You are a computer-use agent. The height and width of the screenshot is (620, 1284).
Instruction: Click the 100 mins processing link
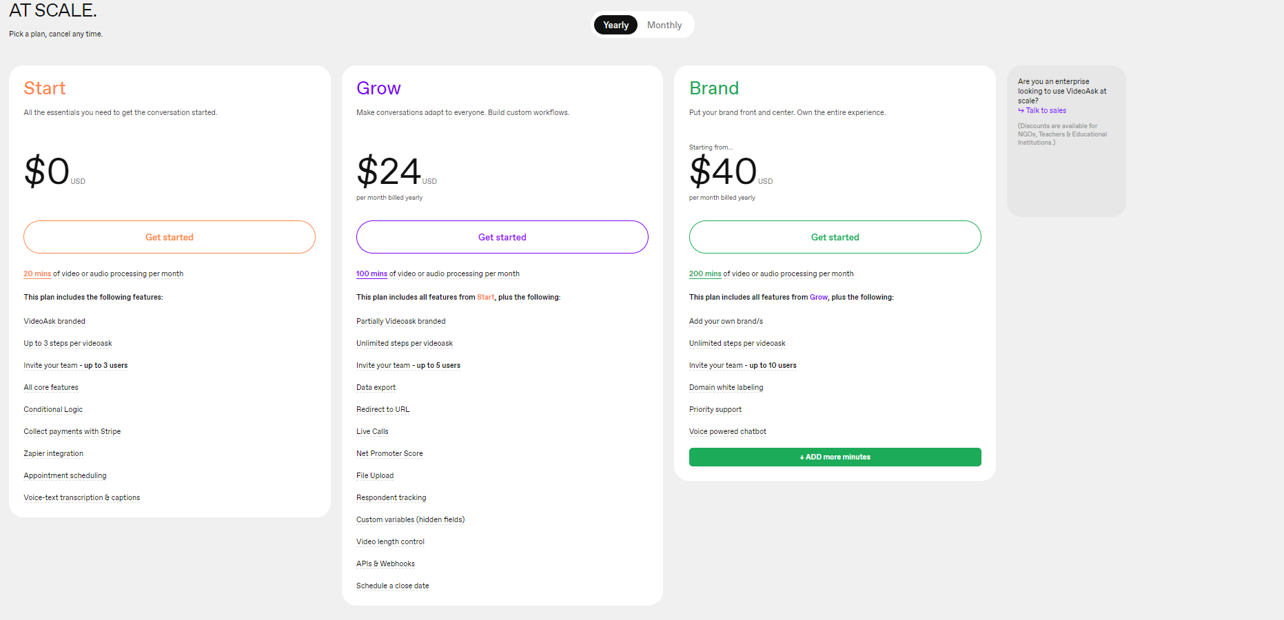coord(371,273)
